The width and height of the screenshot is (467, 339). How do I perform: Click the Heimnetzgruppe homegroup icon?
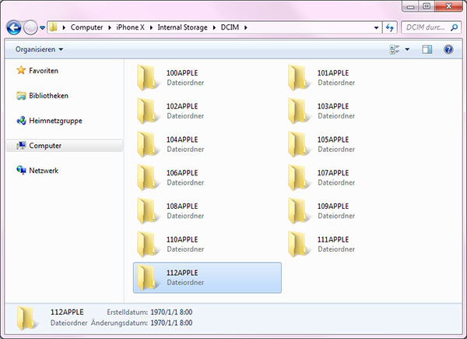(21, 121)
